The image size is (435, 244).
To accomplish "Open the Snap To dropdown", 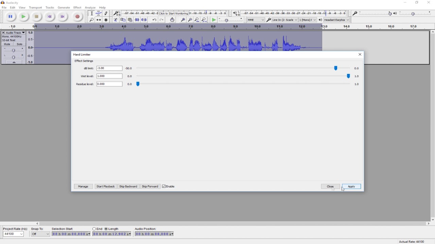I will point(40,234).
